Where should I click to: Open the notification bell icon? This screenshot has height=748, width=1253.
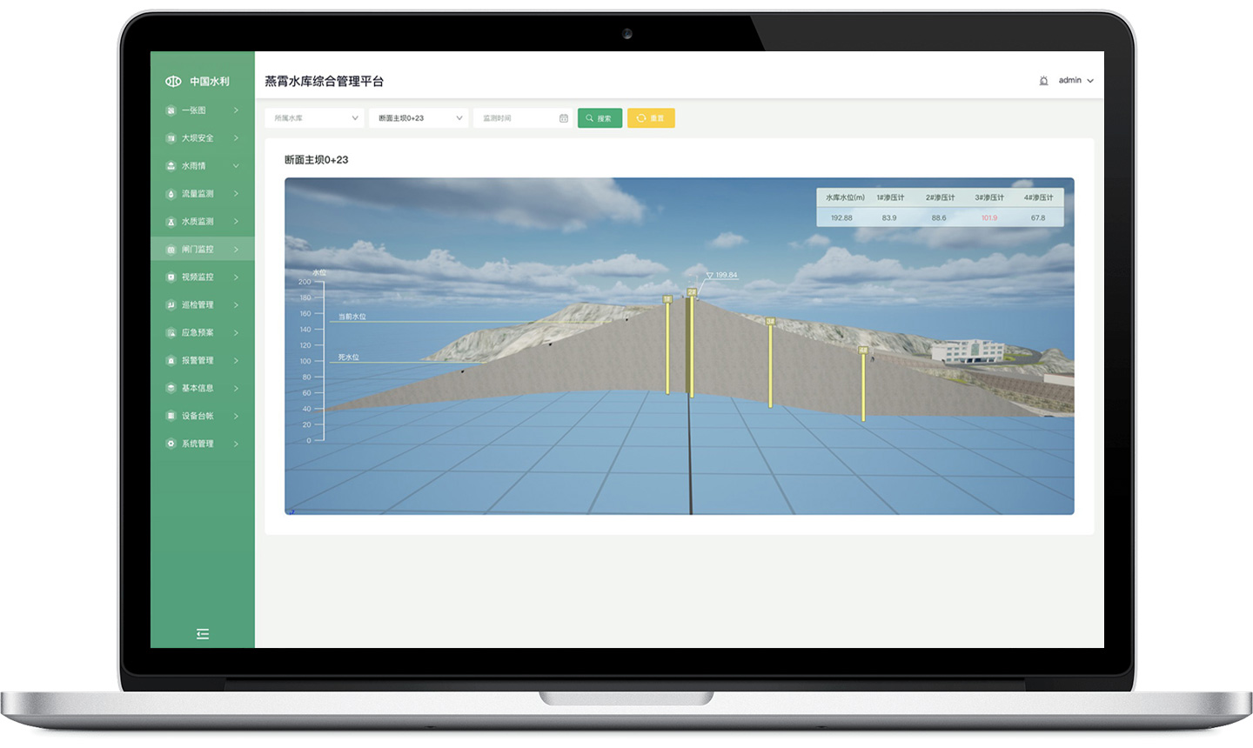point(1044,80)
